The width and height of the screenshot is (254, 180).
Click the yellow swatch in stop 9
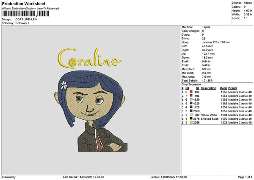(191, 122)
